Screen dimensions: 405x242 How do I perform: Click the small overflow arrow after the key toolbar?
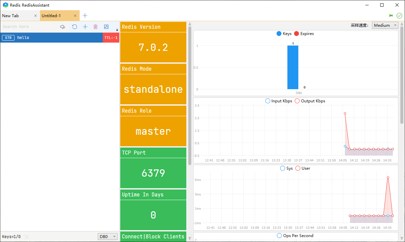coord(117,30)
